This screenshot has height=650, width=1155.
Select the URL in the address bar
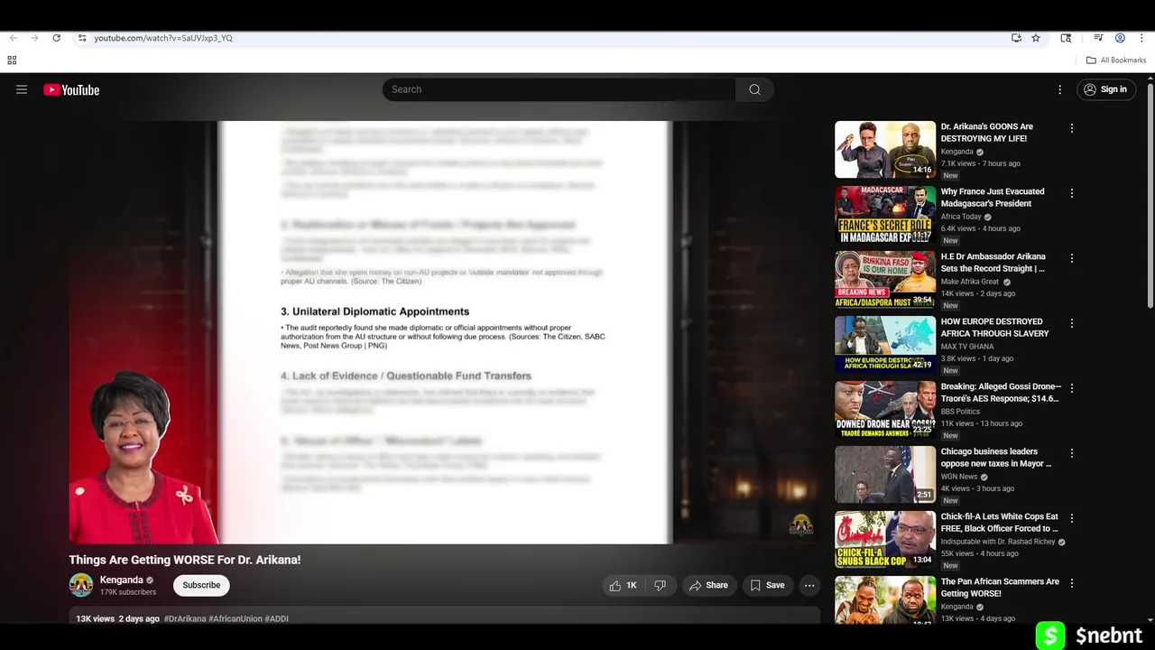click(163, 38)
